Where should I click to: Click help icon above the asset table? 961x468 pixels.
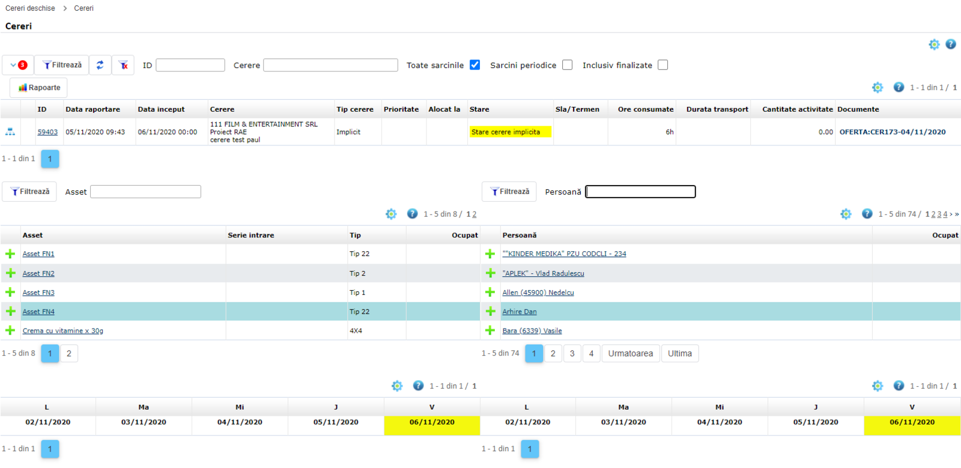point(412,214)
